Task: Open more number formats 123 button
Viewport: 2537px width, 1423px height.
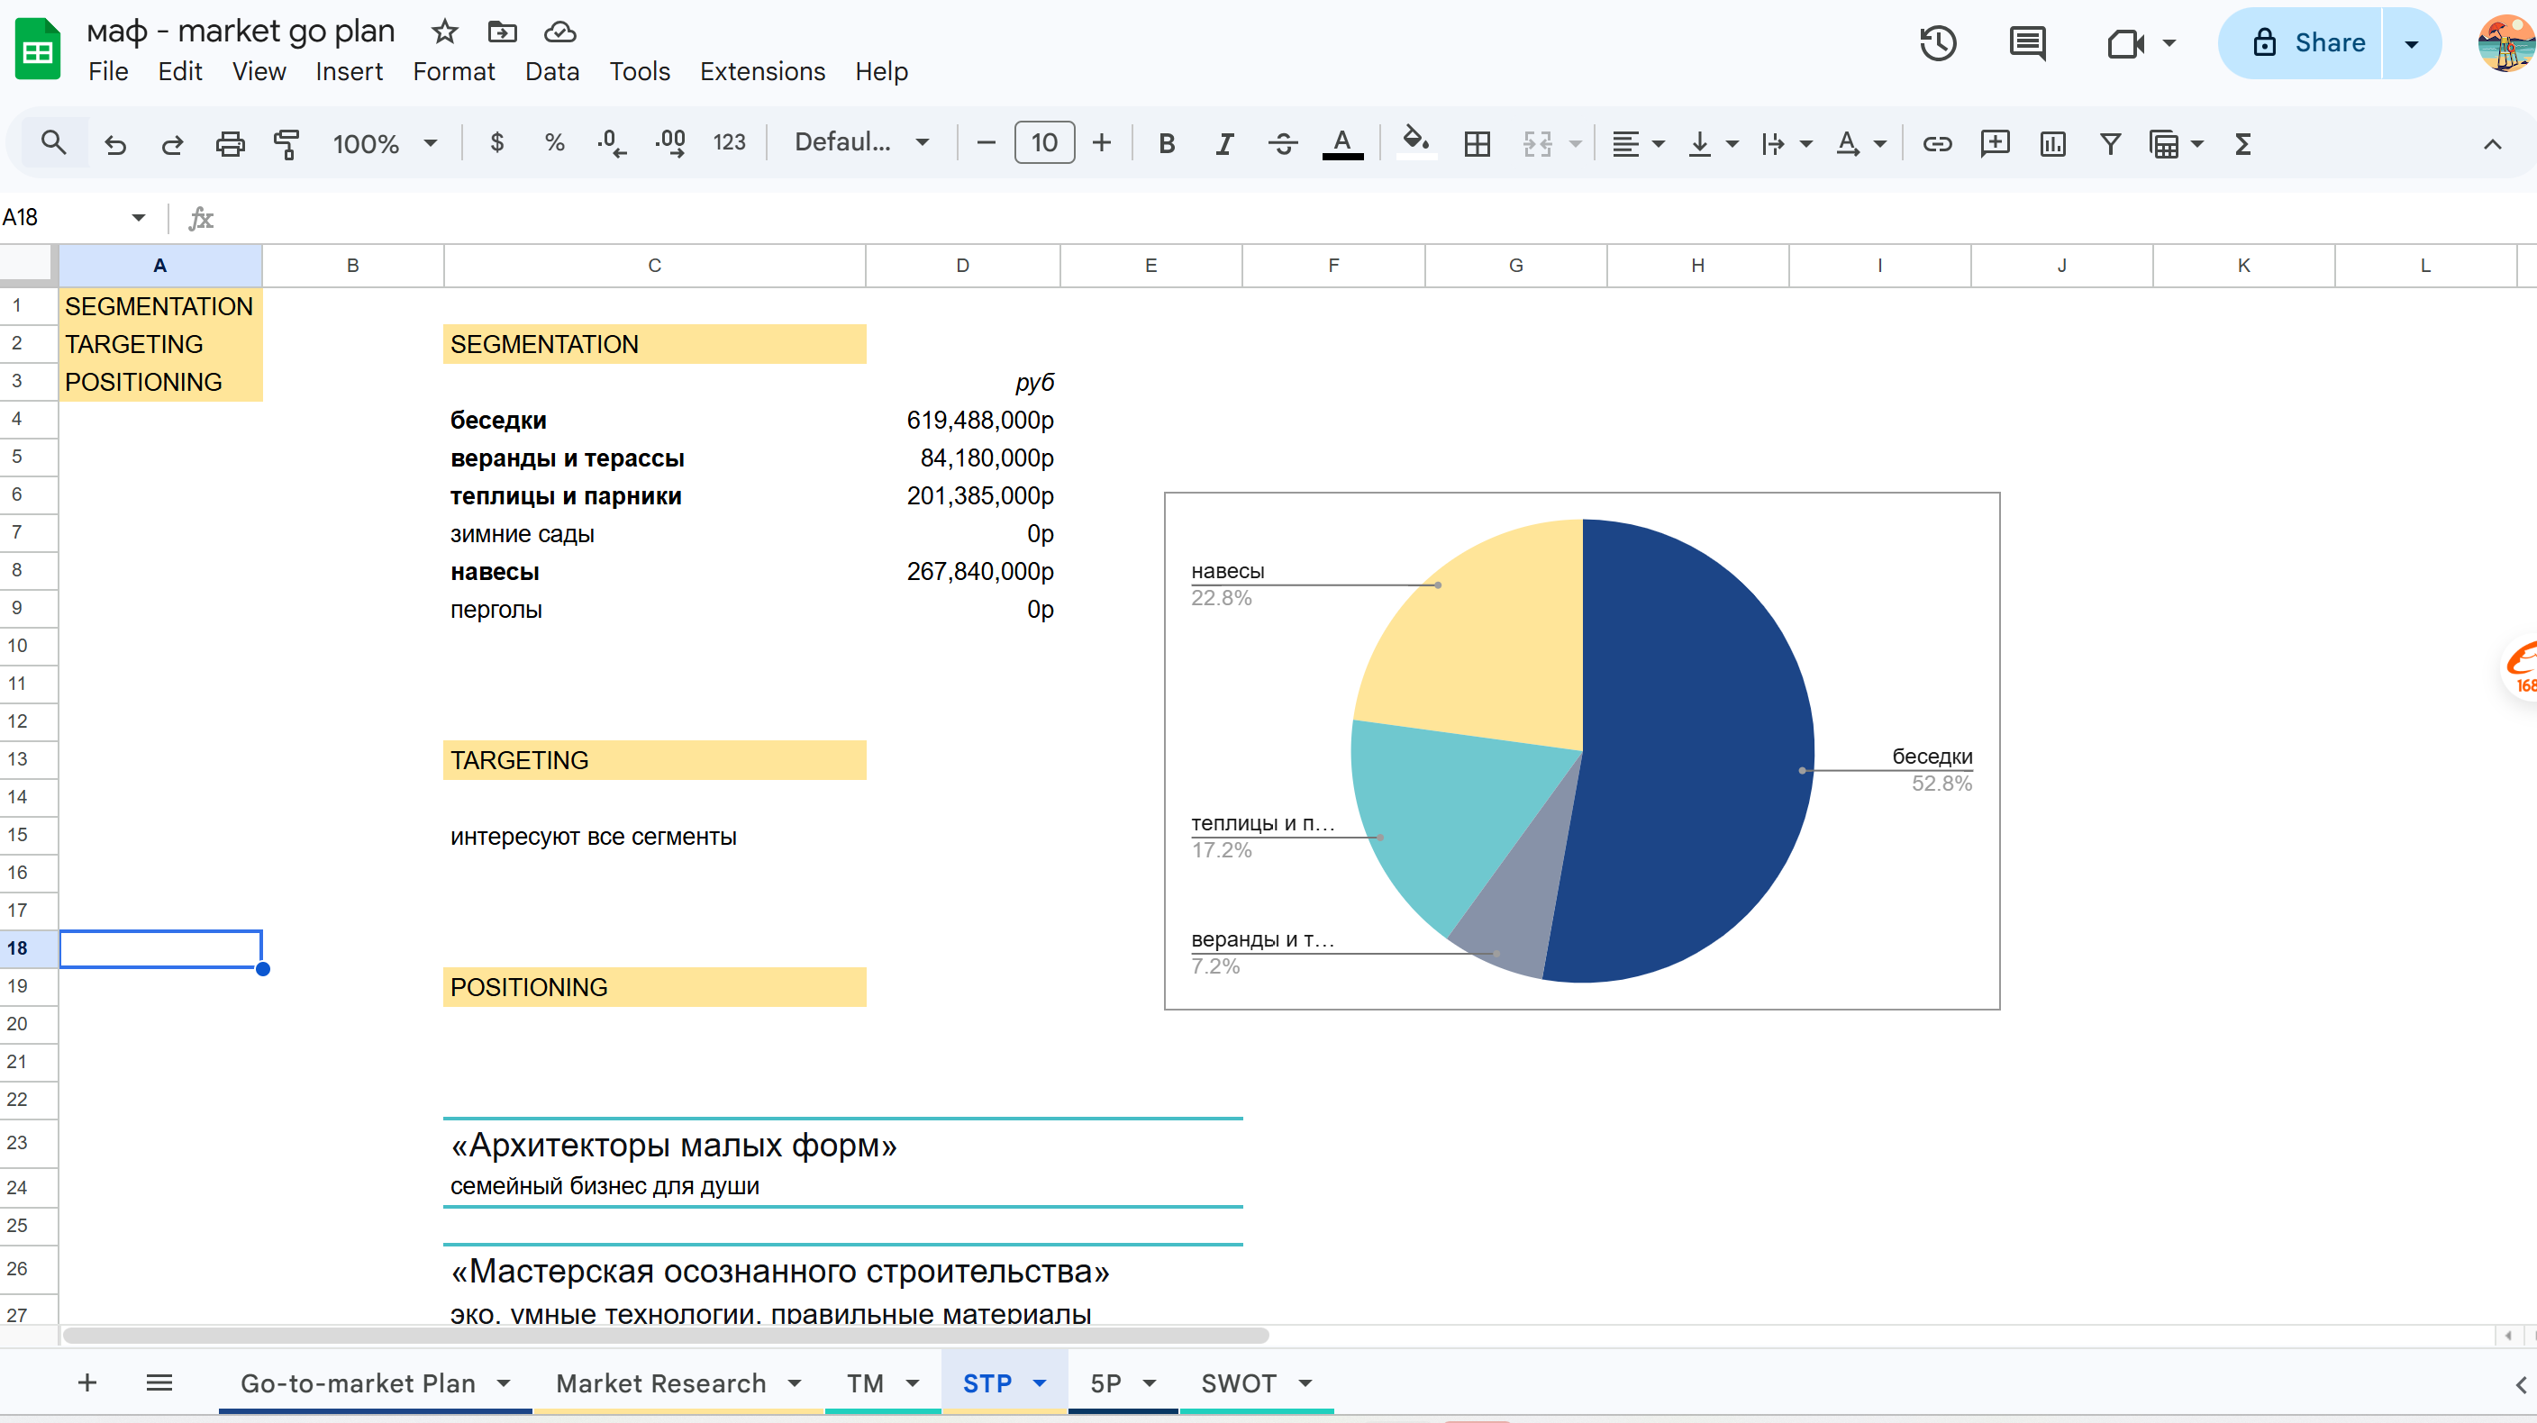Action: [729, 144]
